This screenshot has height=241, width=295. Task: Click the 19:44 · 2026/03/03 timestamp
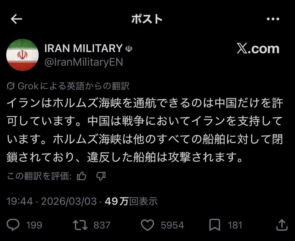tap(52, 201)
